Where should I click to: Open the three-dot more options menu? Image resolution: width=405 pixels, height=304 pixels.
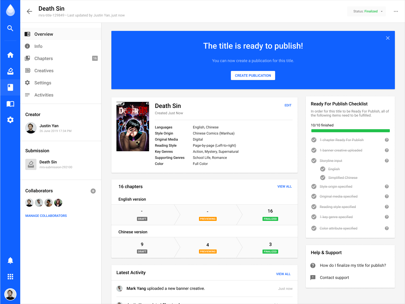396,11
